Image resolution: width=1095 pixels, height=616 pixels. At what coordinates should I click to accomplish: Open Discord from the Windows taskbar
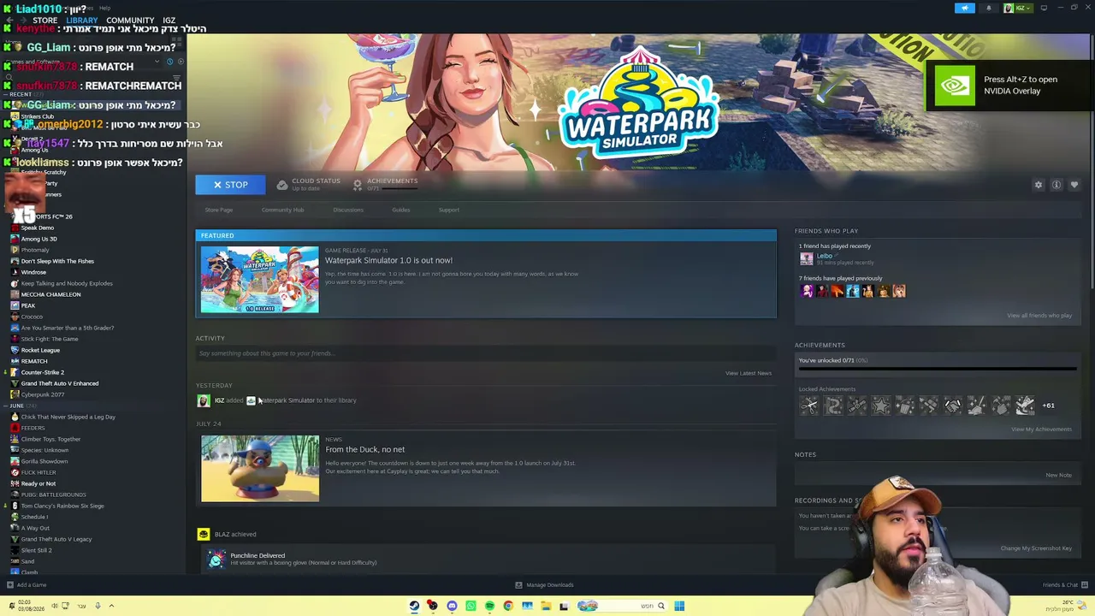click(452, 606)
